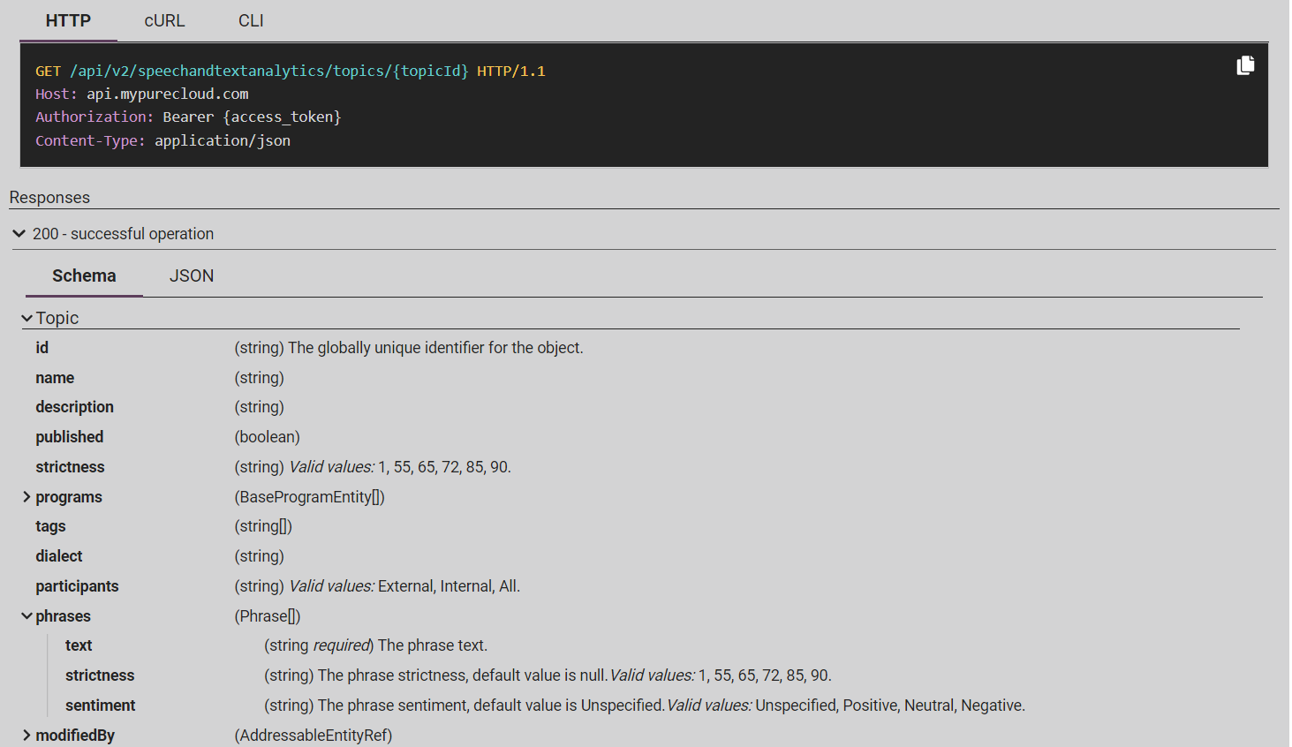Switch to the JSON response tab
The width and height of the screenshot is (1292, 747).
click(192, 276)
